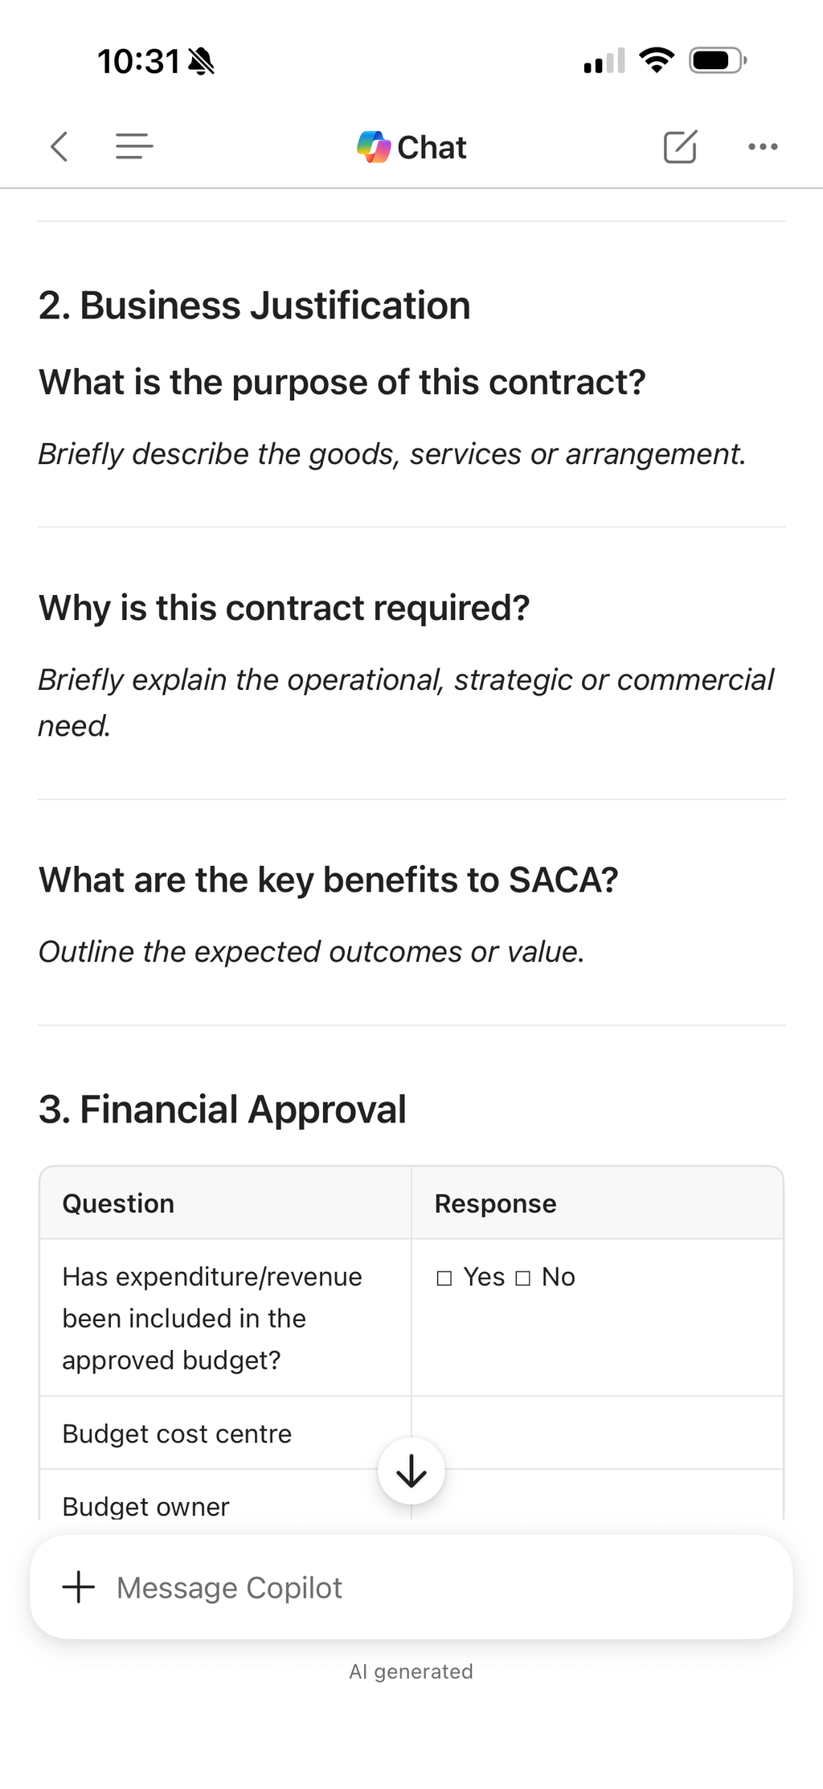Tap the Copilot logo beside Chat
823x1789 pixels.
click(374, 147)
